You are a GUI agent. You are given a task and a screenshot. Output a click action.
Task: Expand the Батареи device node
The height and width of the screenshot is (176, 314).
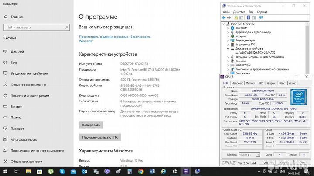point(228,37)
